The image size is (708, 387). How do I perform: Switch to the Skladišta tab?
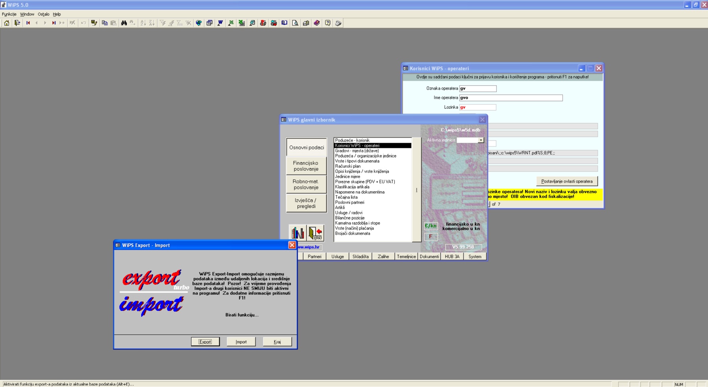pyautogui.click(x=361, y=257)
